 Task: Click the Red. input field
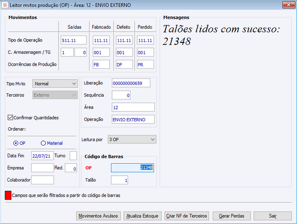click(71, 168)
